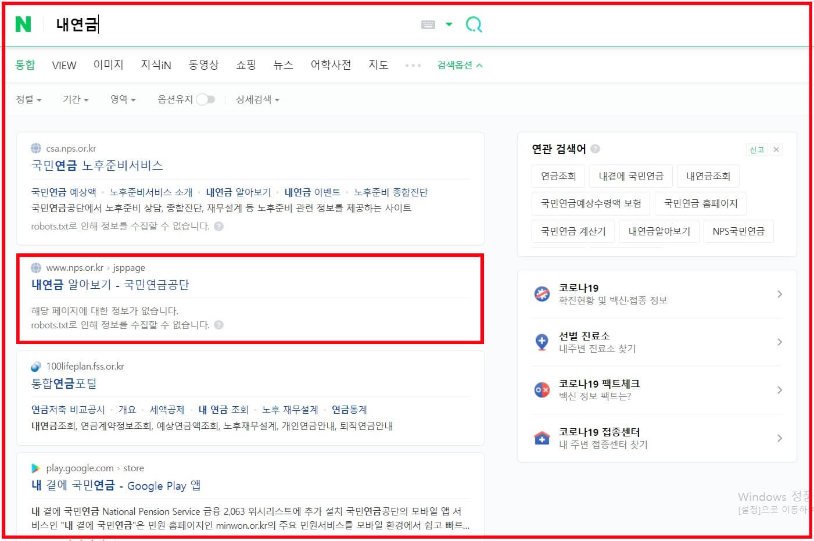The height and width of the screenshot is (541, 814).
Task: Select related search 국민연금 홈페이지
Action: (701, 203)
